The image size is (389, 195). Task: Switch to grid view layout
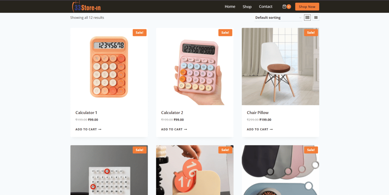(x=307, y=18)
